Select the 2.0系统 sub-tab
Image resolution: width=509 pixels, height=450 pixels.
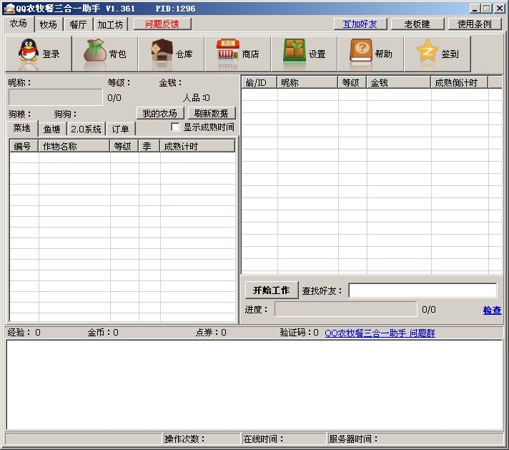(86, 129)
